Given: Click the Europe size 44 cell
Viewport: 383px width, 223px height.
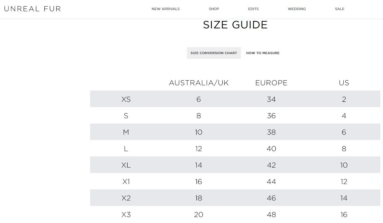Looking at the screenshot, I should click(x=271, y=182).
